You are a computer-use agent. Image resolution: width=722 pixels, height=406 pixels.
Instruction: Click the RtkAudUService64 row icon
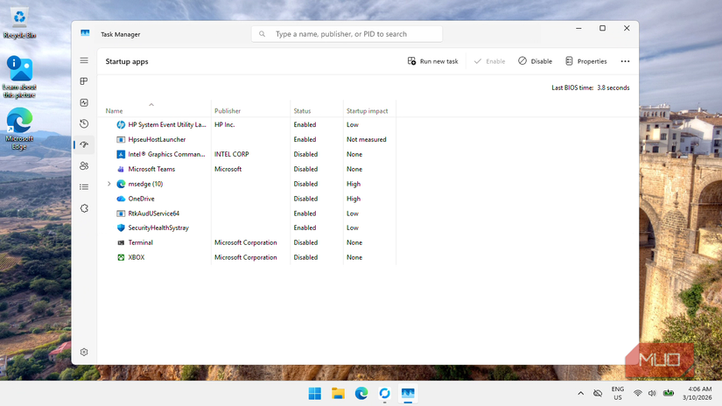pyautogui.click(x=121, y=213)
